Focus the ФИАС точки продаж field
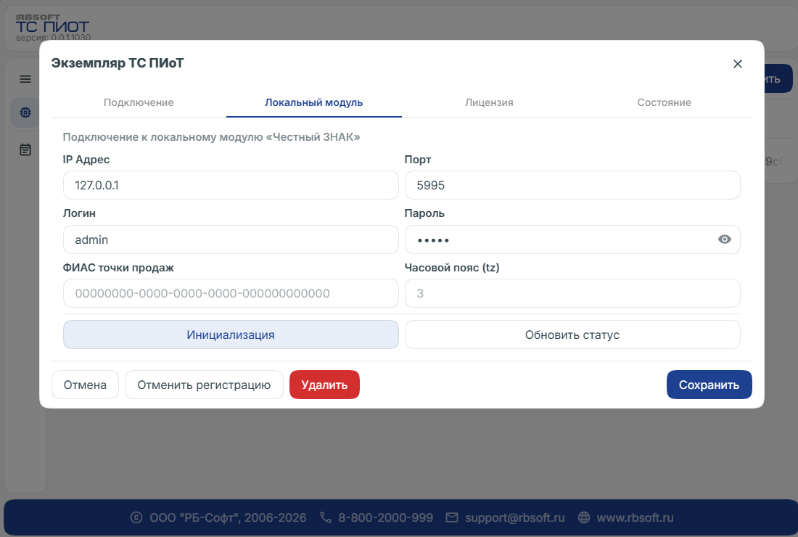The height and width of the screenshot is (537, 798). click(231, 293)
